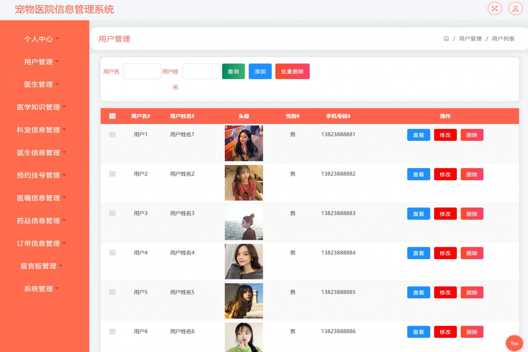This screenshot has height=352, width=528.
Task: Check the checkbox for 用户1 row
Action: click(112, 135)
